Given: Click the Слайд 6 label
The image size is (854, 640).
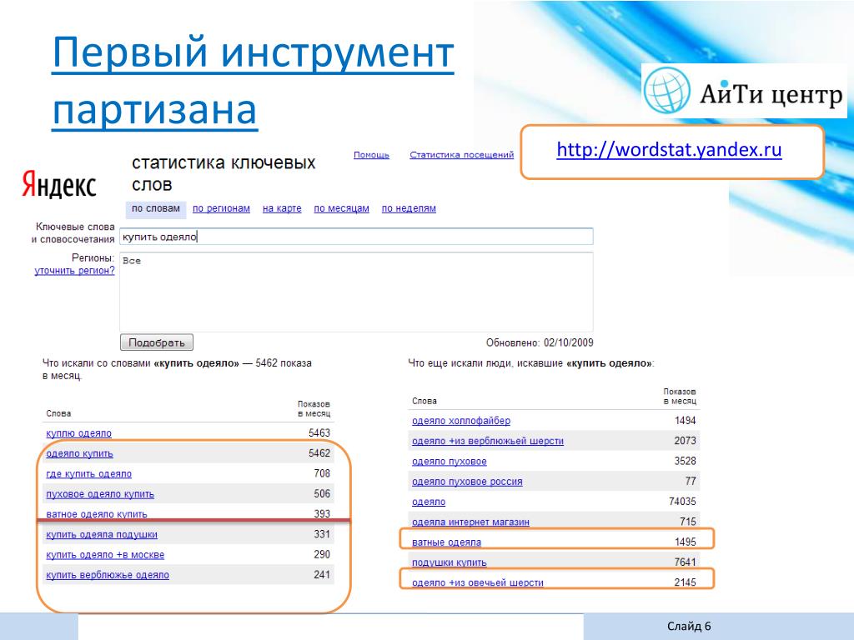Looking at the screenshot, I should [x=689, y=627].
